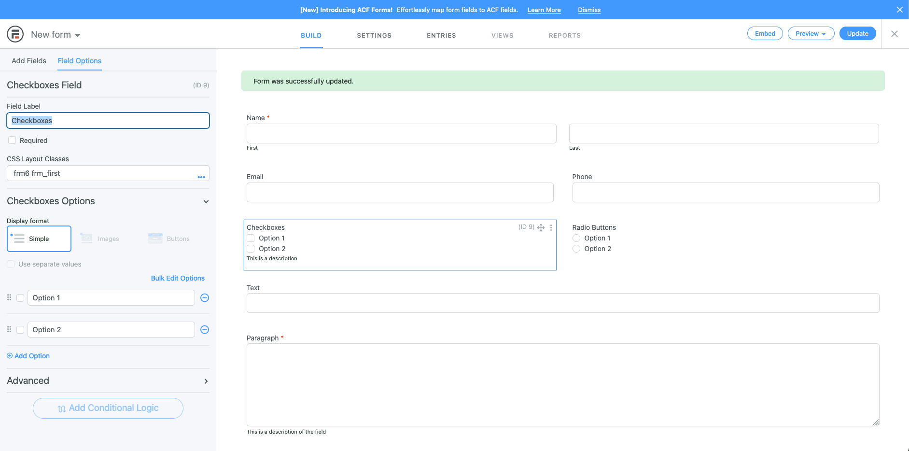
Task: Close the form builder with the X icon
Action: (x=895, y=34)
